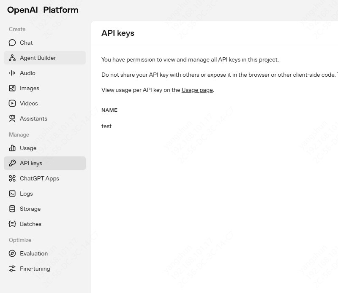Open the Videos menu item
This screenshot has width=338, height=293.
29,103
